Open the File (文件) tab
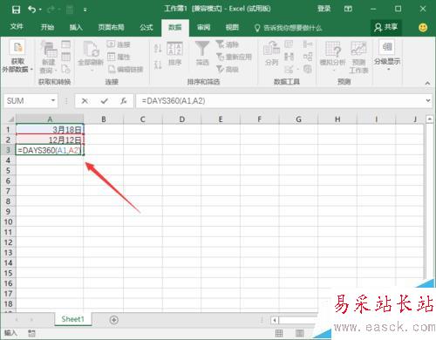436x340 pixels. 17,27
